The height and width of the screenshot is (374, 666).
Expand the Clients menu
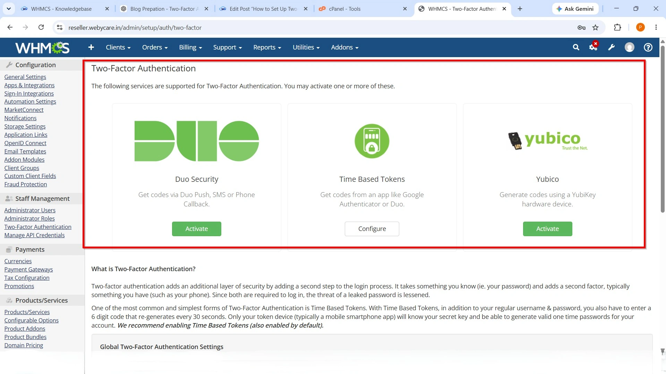118,47
